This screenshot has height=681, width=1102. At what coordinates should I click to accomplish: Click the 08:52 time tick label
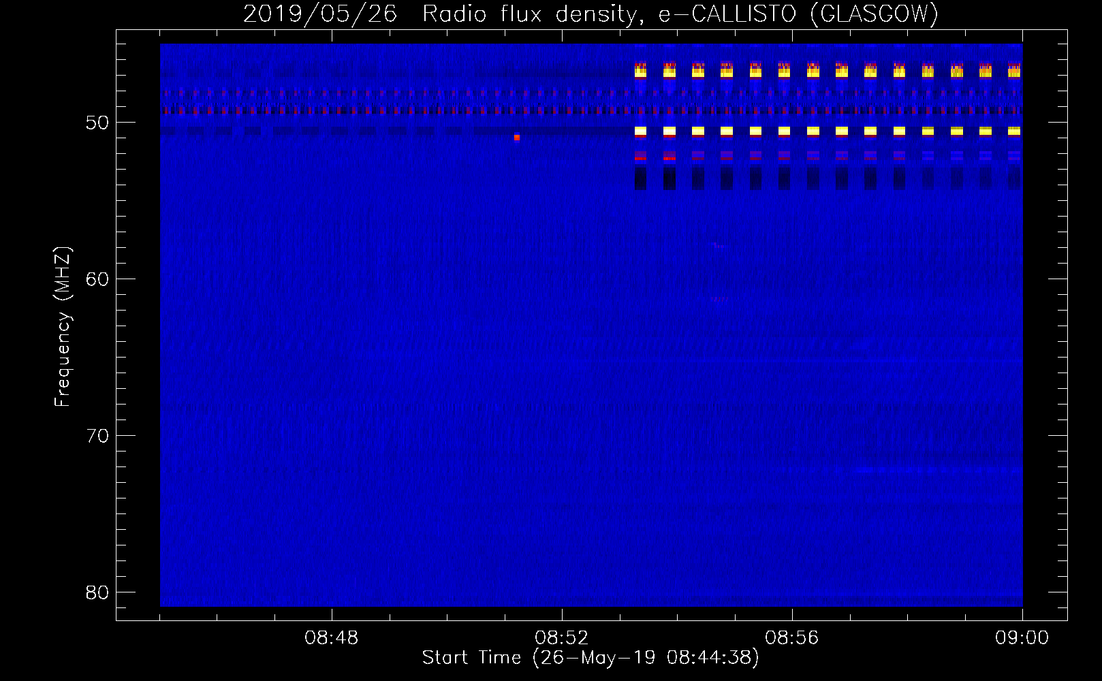562,638
